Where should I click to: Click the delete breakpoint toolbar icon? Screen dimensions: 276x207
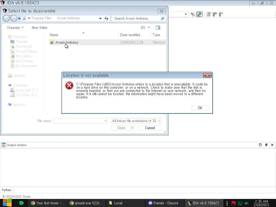[221, 14]
